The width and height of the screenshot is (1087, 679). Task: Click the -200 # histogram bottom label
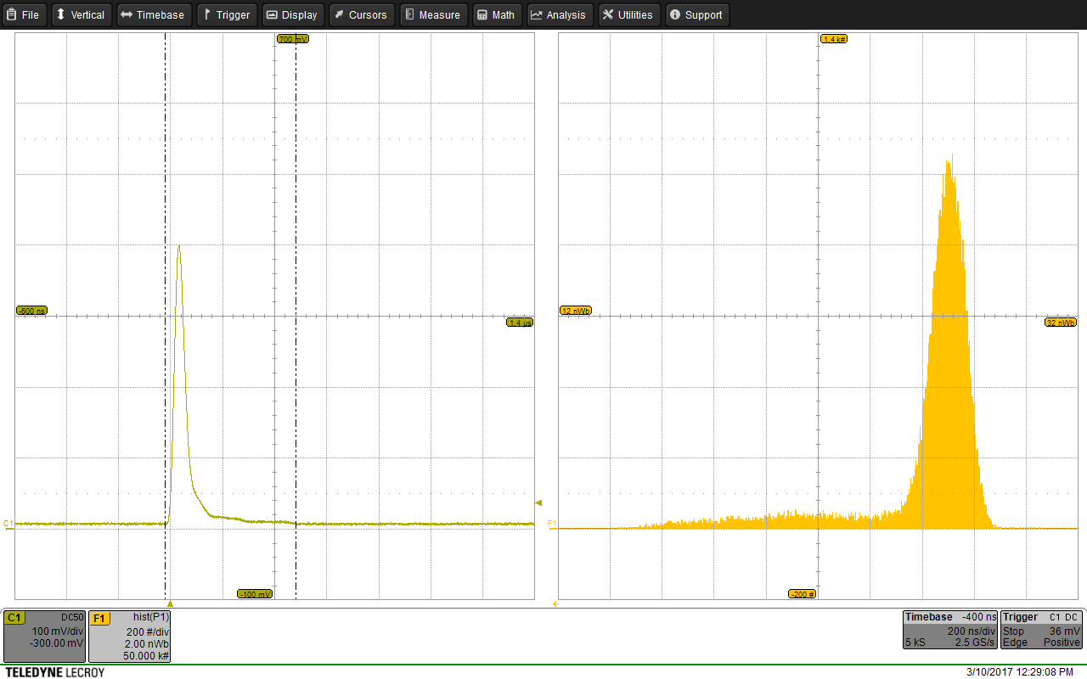click(x=802, y=594)
